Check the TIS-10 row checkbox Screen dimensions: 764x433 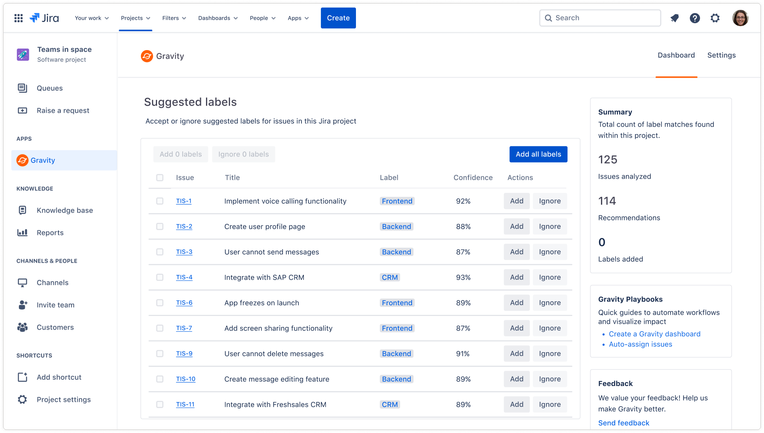[160, 379]
